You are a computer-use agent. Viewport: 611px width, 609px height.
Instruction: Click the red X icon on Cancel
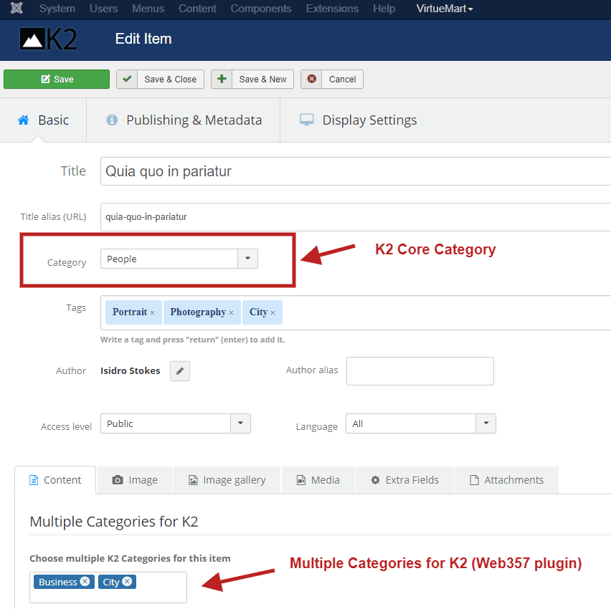[311, 79]
